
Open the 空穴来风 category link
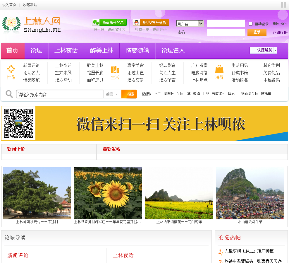(x=63, y=73)
